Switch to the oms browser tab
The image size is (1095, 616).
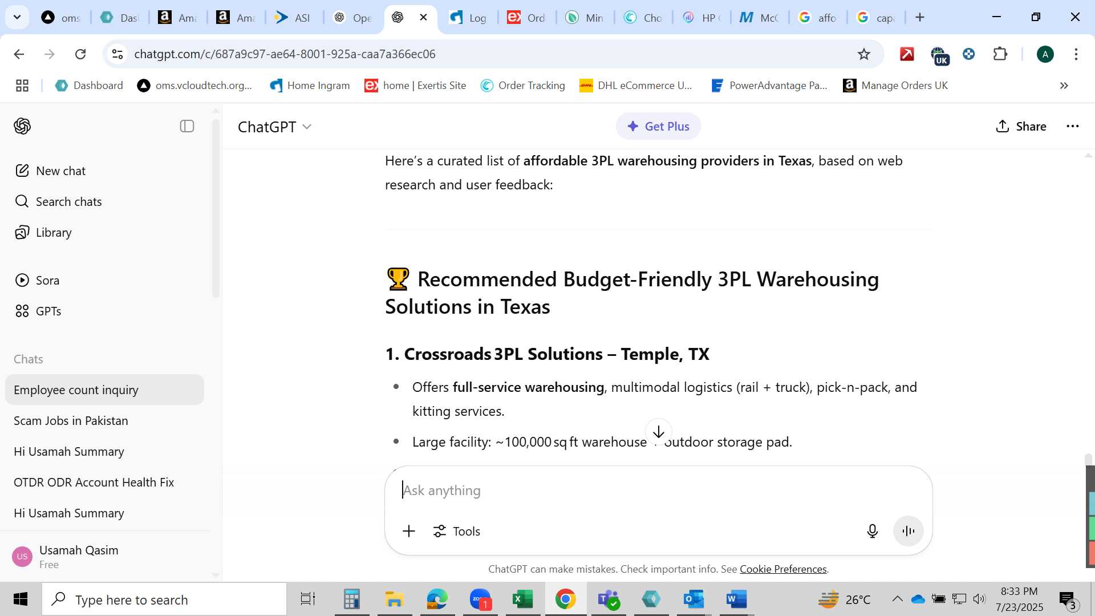[x=61, y=18]
